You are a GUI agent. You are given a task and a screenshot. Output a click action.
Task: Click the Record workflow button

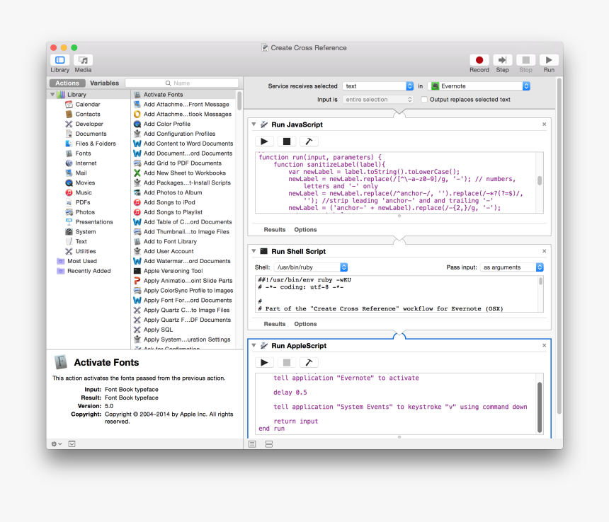pyautogui.click(x=479, y=60)
